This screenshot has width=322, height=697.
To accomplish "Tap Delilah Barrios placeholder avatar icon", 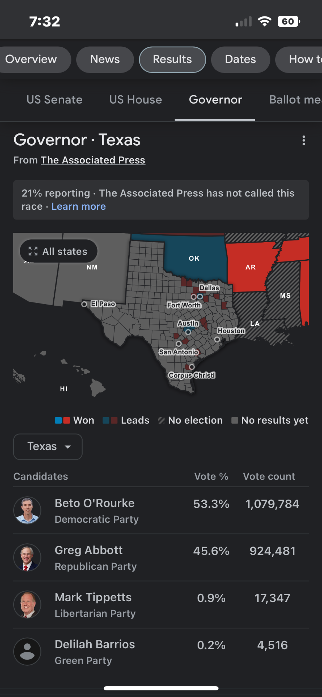I will 27,651.
